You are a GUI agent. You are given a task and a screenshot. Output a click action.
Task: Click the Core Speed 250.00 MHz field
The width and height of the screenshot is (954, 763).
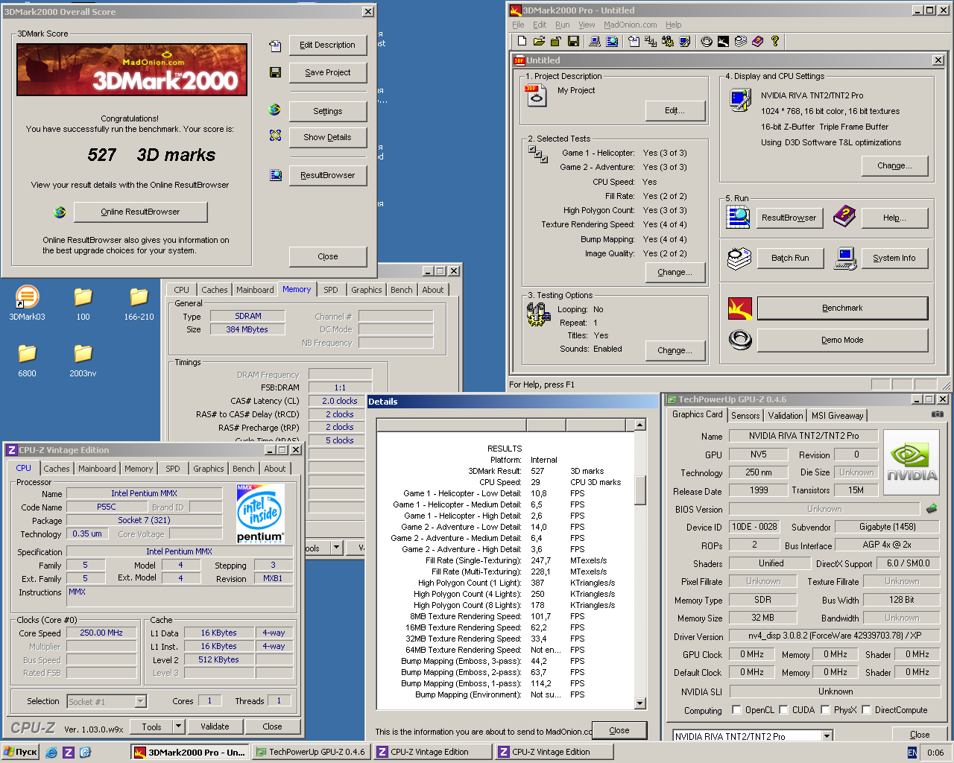101,633
